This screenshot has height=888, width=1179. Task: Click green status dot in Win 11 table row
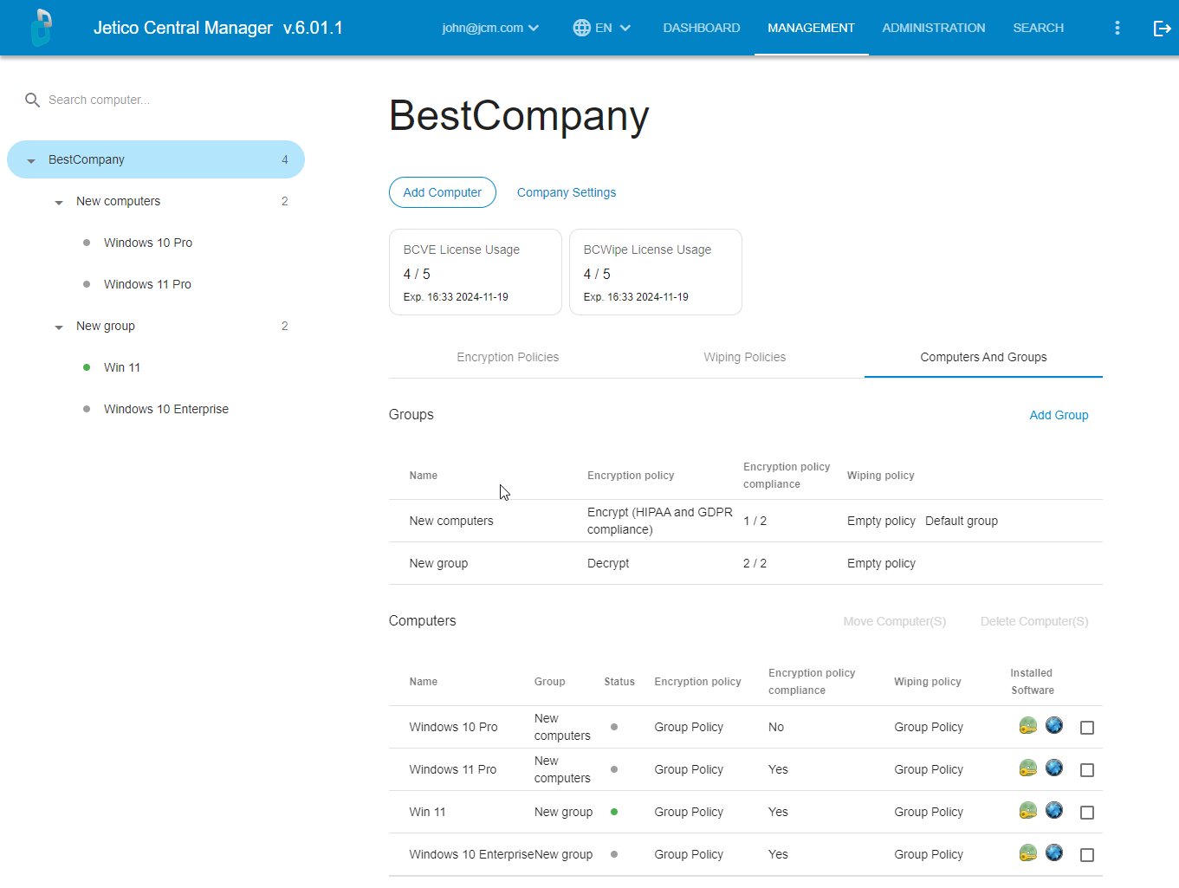click(614, 812)
